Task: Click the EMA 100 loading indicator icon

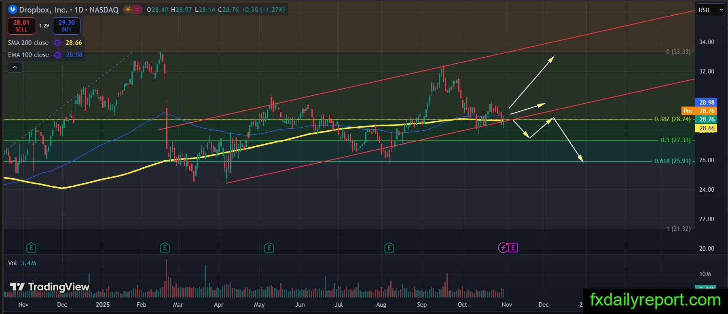Action: pos(58,55)
